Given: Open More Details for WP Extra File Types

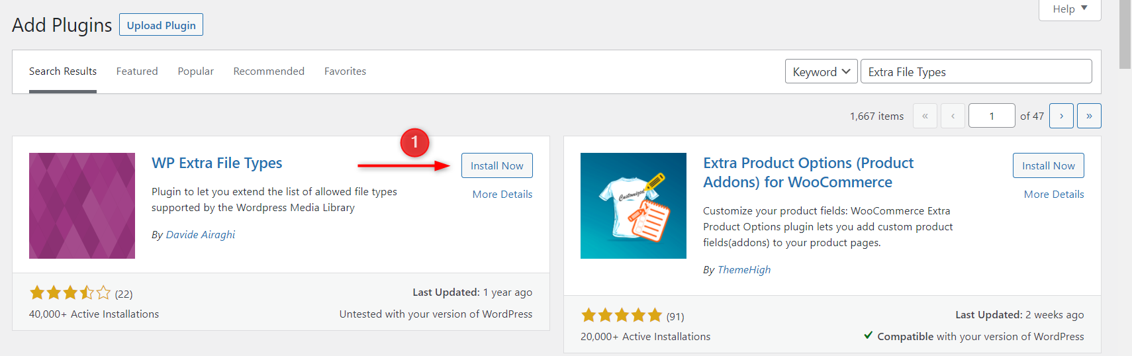Looking at the screenshot, I should pos(502,195).
